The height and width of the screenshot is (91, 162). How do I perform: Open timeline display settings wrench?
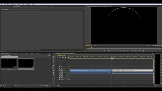[69, 58]
